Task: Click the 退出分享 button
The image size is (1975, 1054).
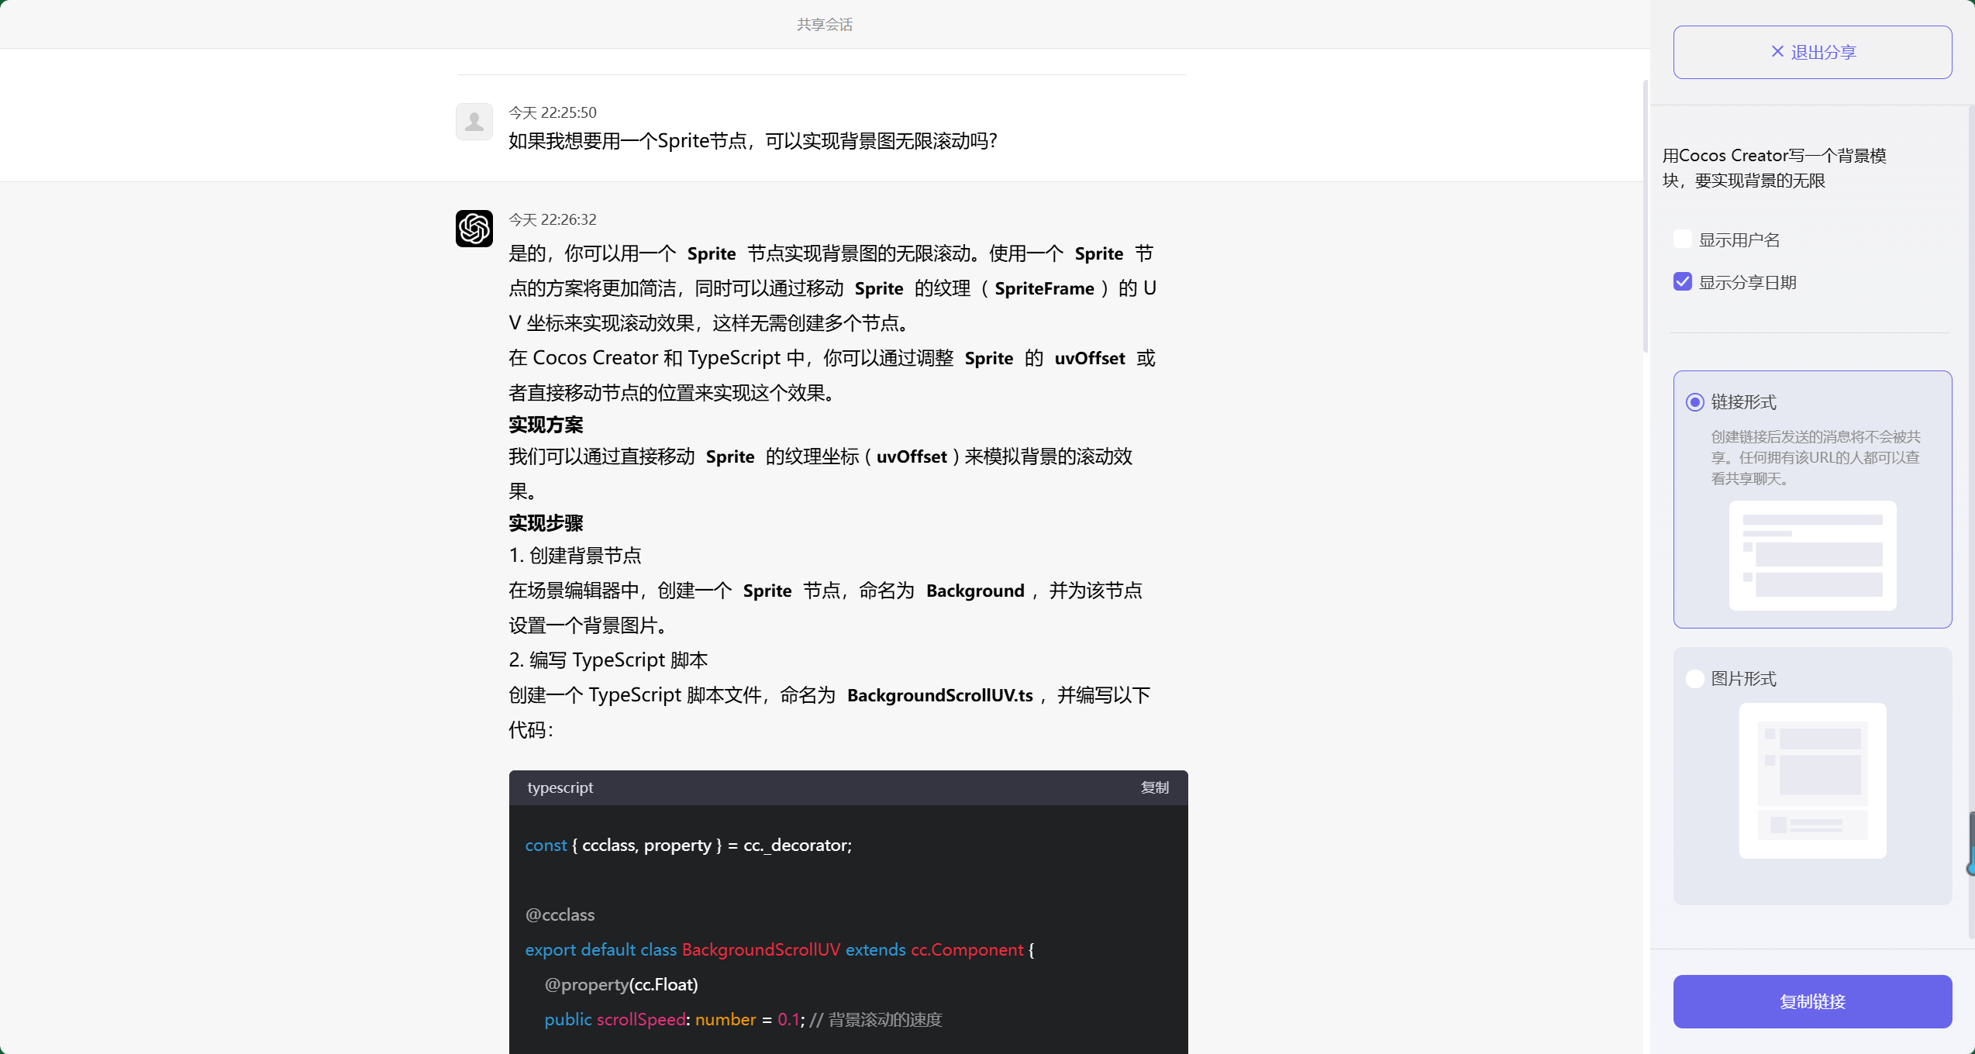Action: (x=1812, y=51)
